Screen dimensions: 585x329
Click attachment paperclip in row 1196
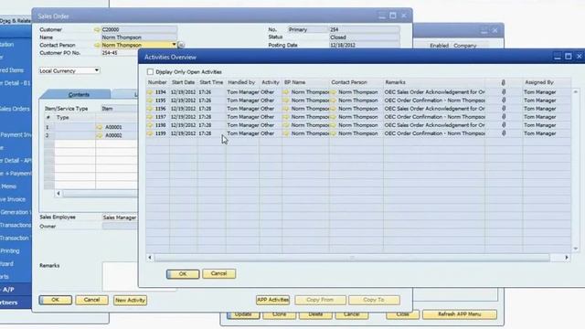point(504,108)
